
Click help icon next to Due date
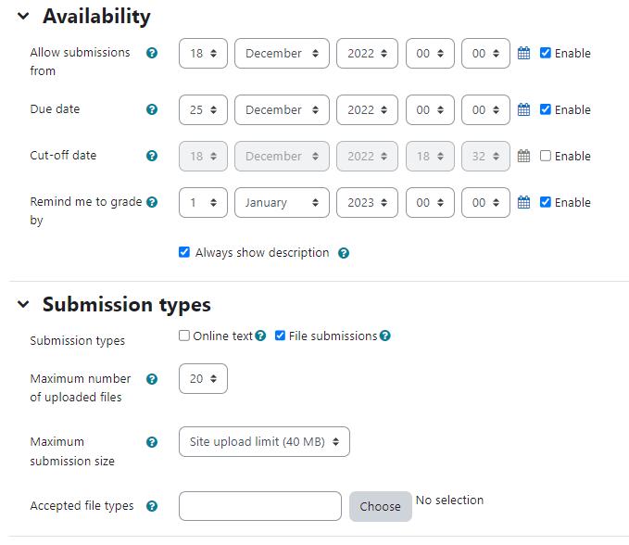tap(152, 109)
